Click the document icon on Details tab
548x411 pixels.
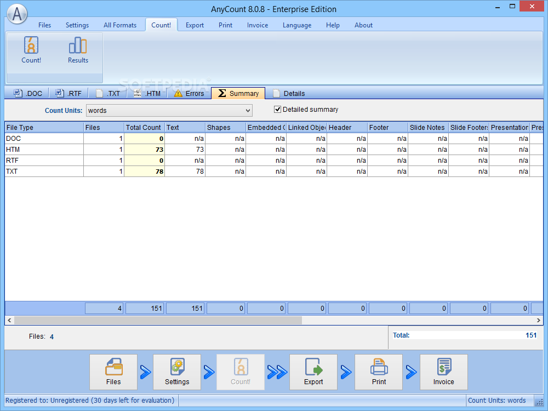[276, 93]
